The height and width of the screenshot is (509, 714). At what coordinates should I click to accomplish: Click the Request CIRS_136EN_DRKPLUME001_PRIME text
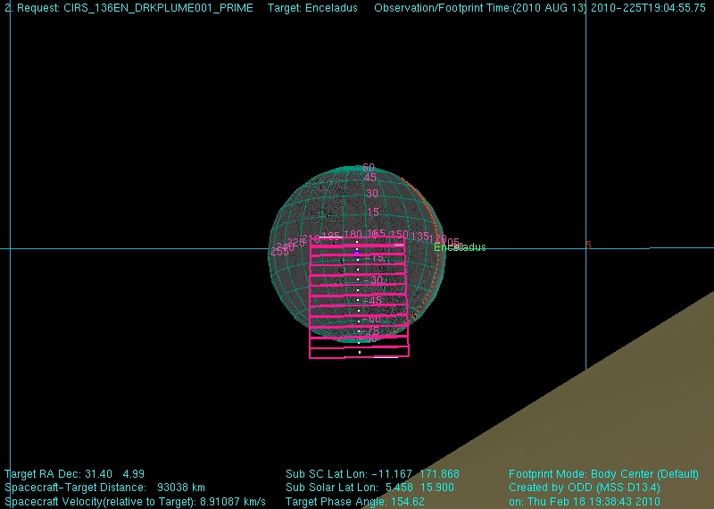129,8
